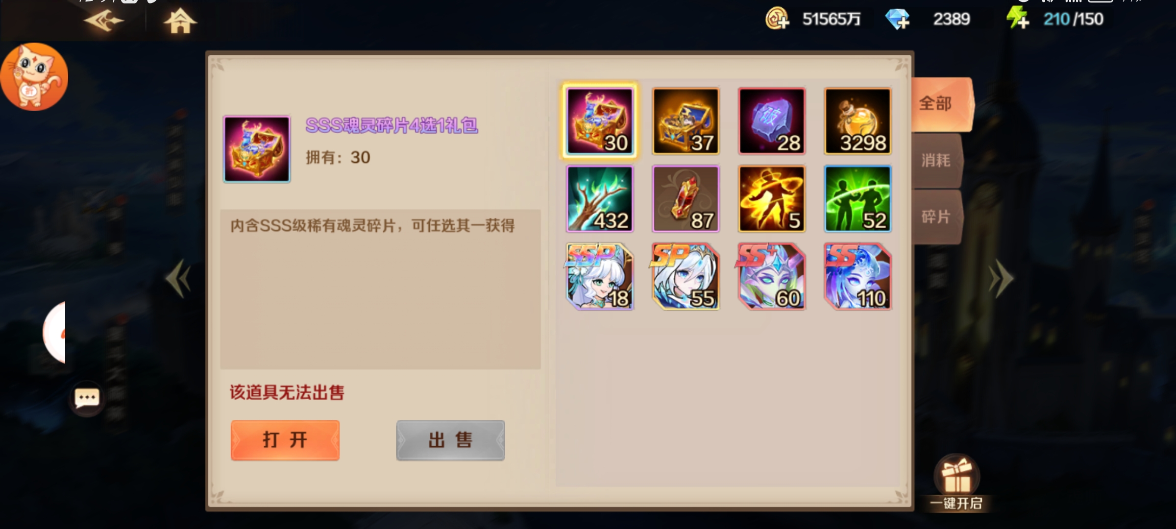Select the green duo silhouette item with 52
The image size is (1176, 529).
click(858, 198)
